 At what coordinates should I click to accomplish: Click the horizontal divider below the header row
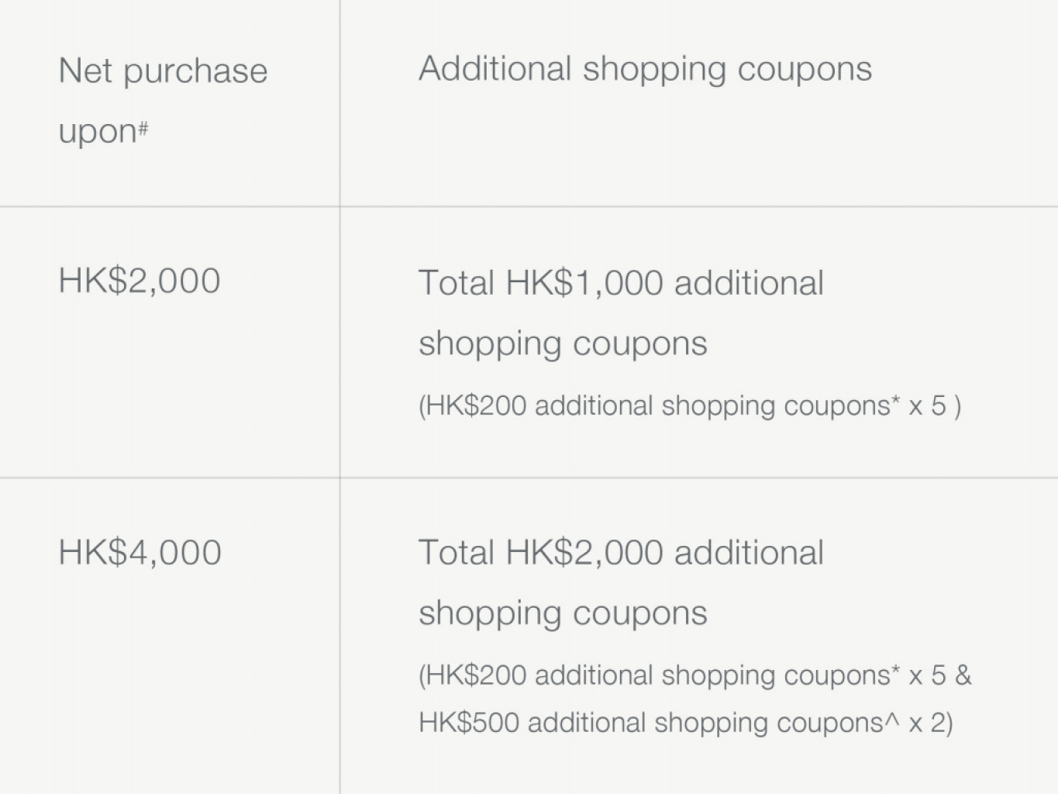click(529, 207)
